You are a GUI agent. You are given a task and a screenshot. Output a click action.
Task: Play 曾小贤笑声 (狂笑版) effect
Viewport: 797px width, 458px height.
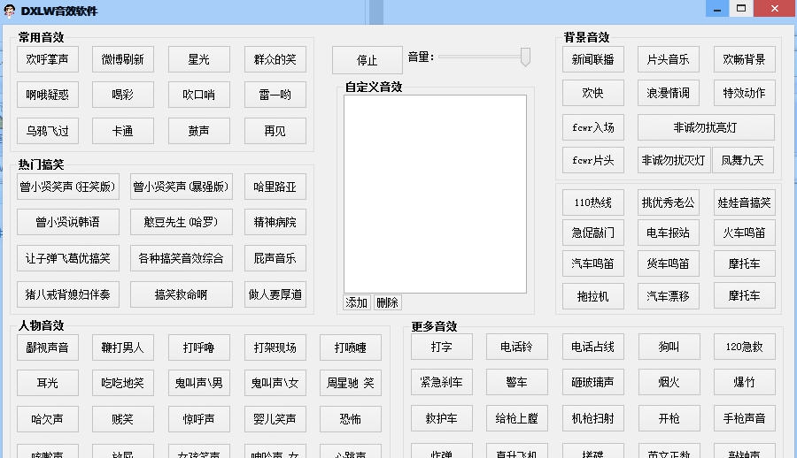(x=67, y=187)
